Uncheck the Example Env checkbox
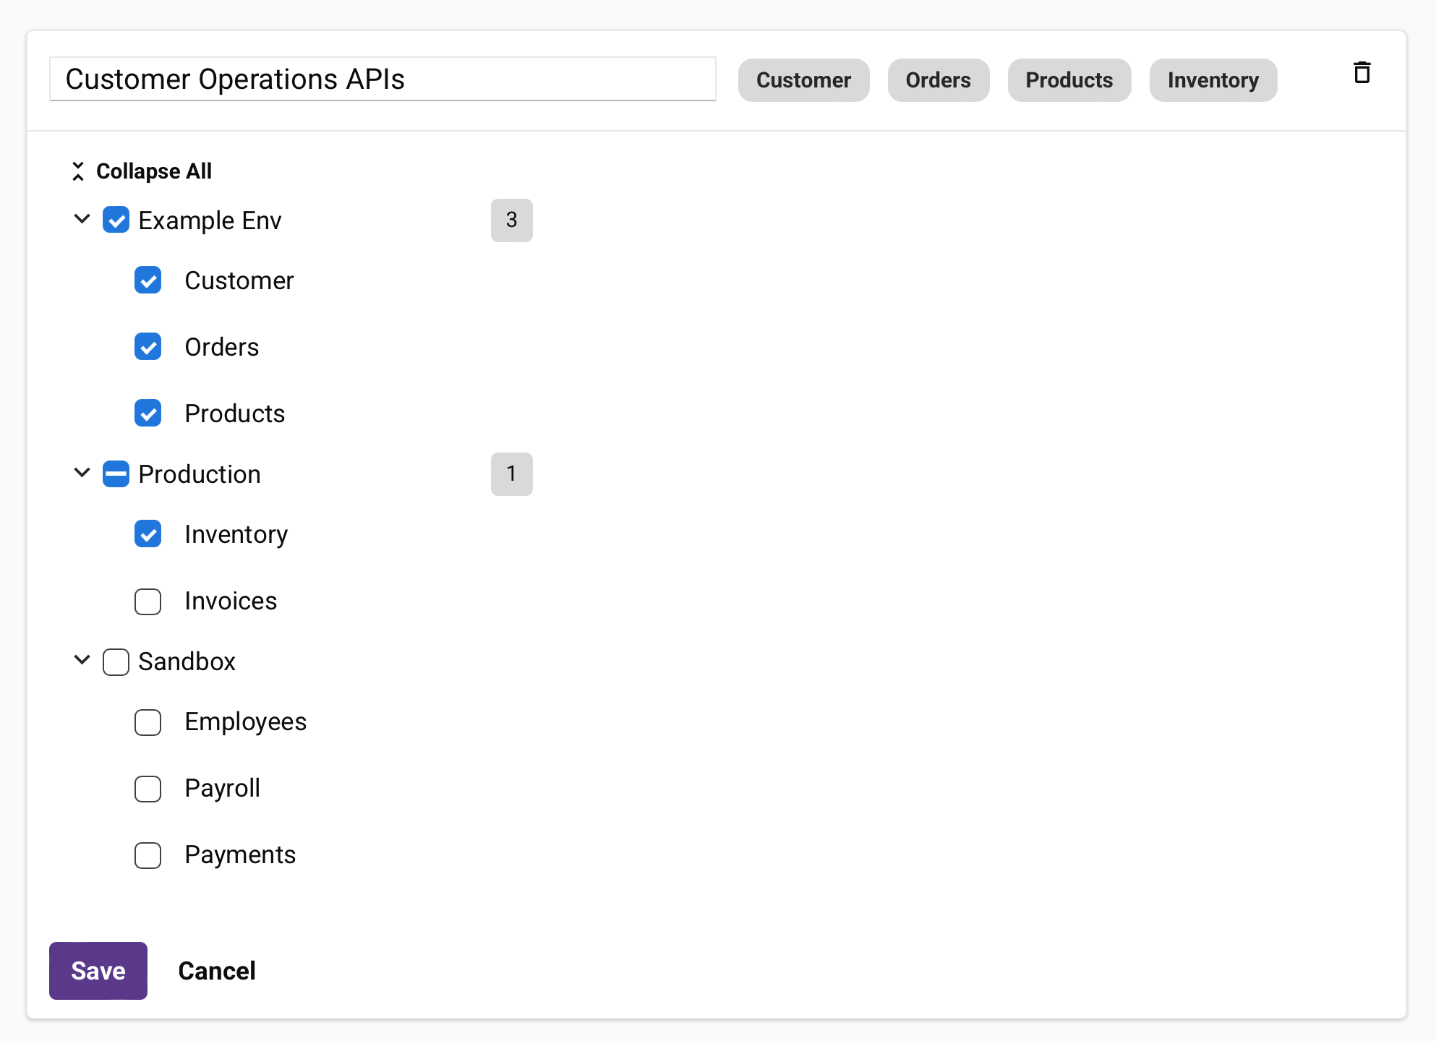Viewport: 1436px width, 1041px height. click(x=116, y=220)
